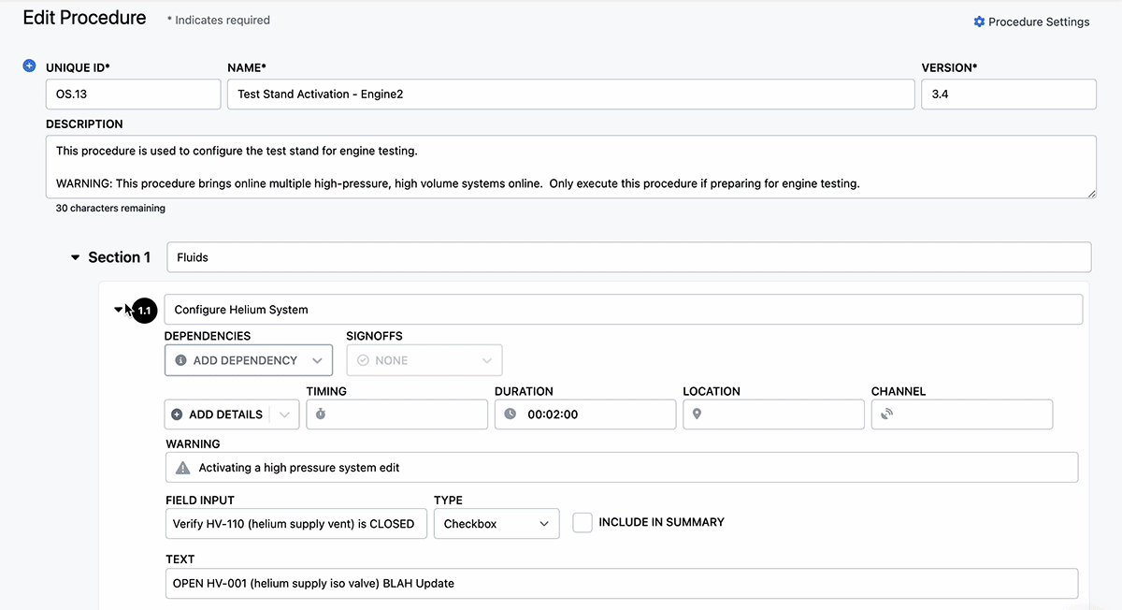Collapse Section 1 with its triangle
This screenshot has width=1122, height=610.
click(x=76, y=258)
